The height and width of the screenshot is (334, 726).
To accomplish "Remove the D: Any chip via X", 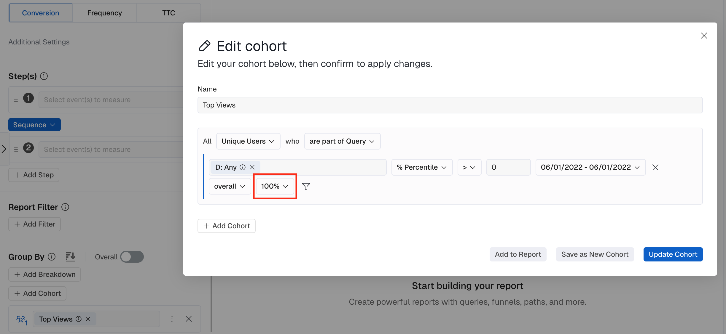I will click(252, 167).
